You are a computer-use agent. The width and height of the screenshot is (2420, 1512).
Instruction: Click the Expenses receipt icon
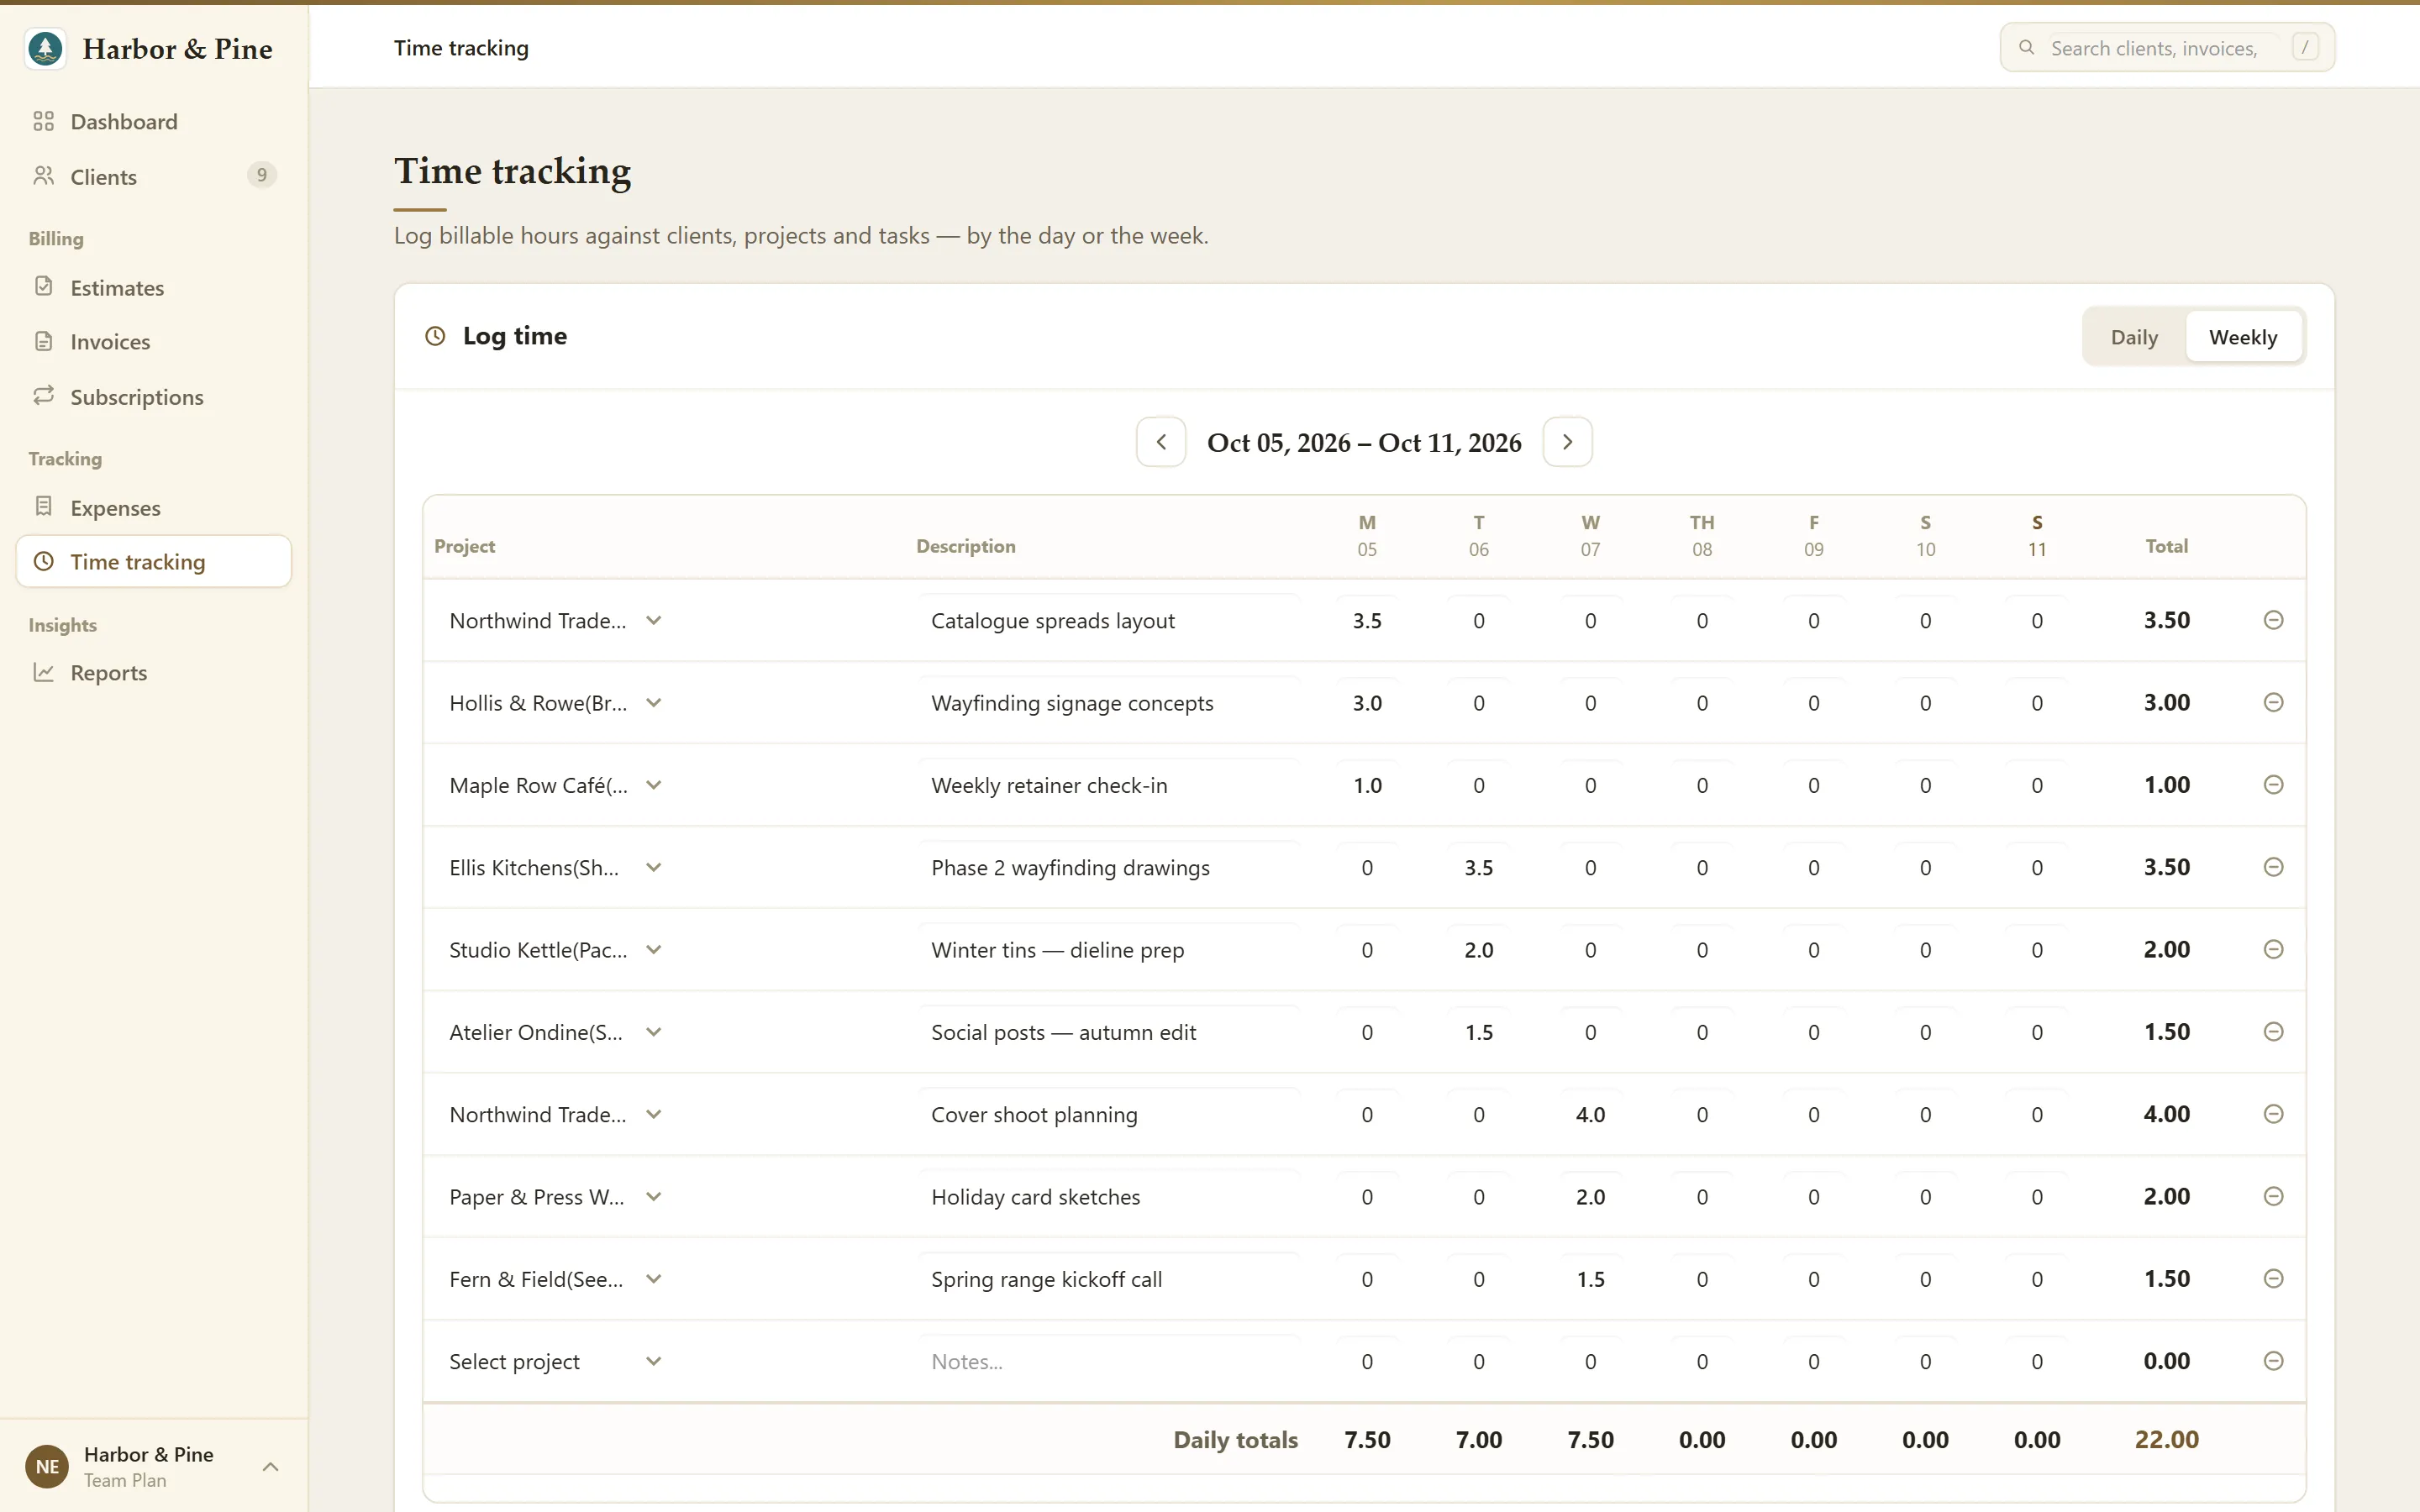tap(43, 507)
